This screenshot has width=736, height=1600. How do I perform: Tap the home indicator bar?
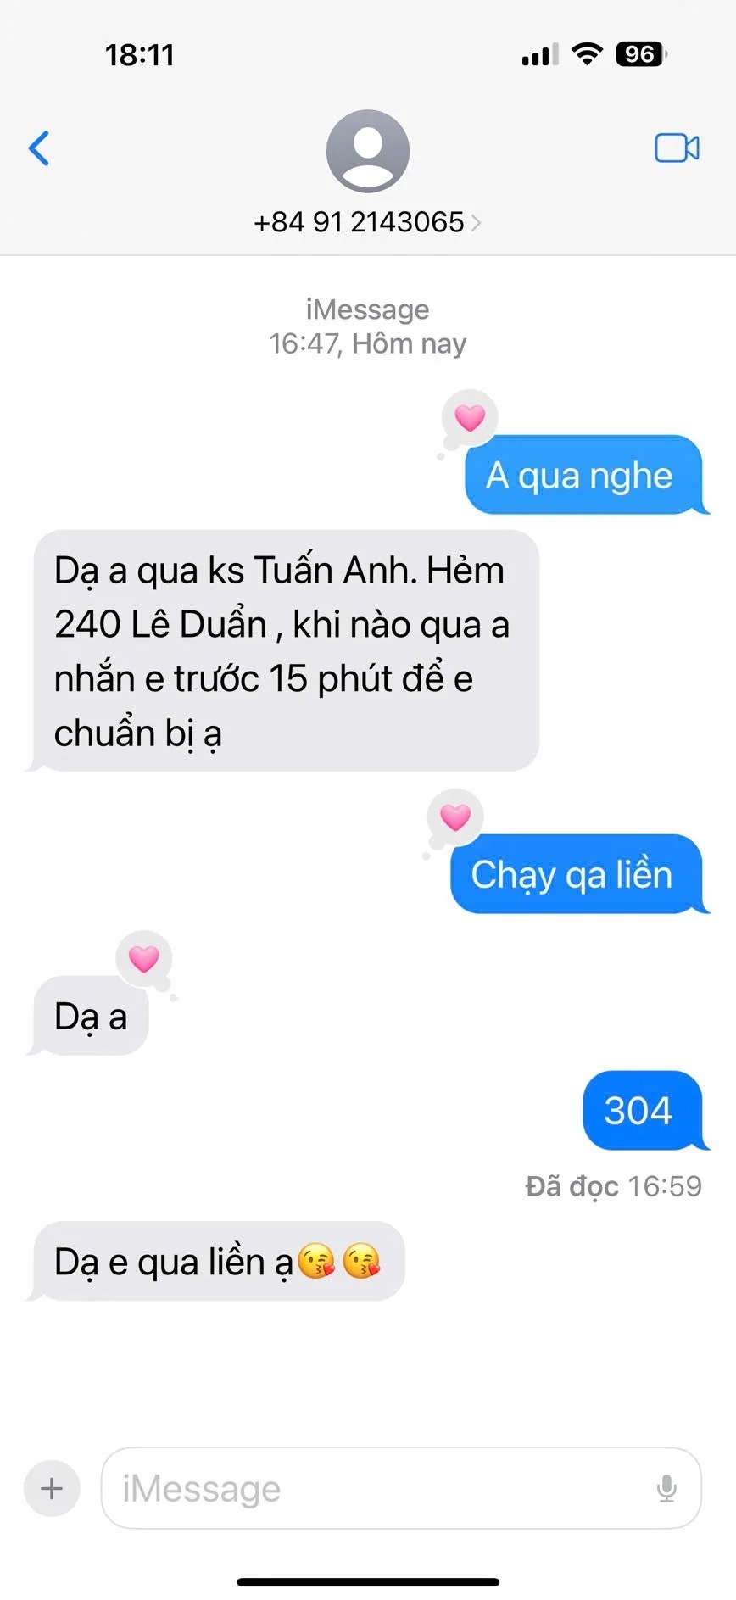(x=368, y=1582)
